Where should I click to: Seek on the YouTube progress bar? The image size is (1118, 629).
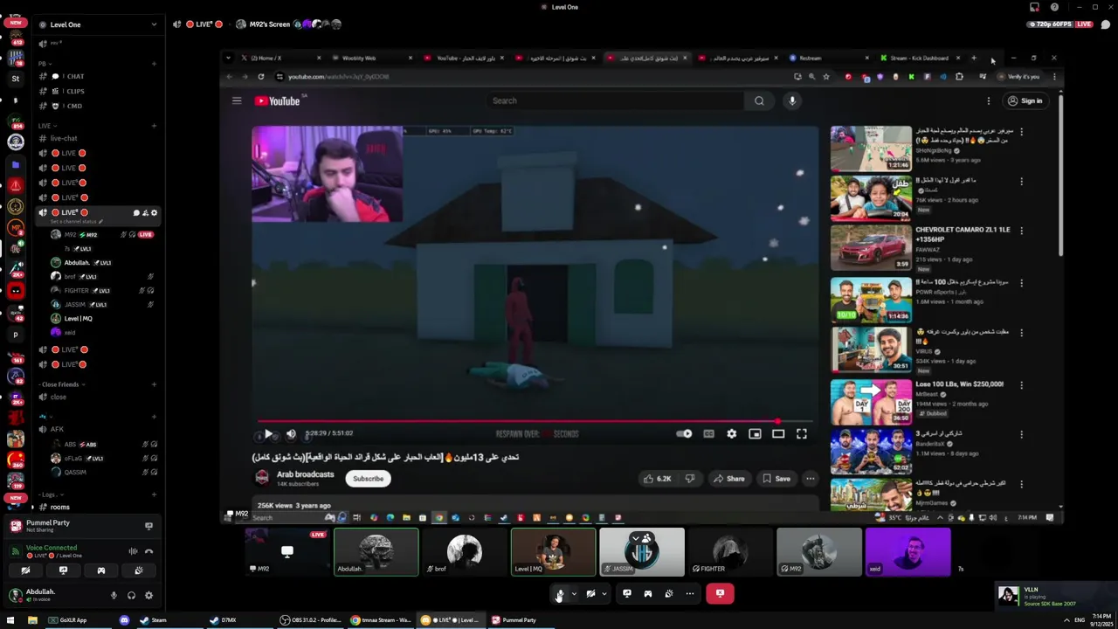[x=535, y=421]
